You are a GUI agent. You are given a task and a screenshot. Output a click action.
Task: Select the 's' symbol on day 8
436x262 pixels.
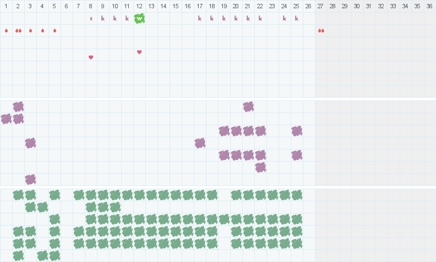coord(91,19)
